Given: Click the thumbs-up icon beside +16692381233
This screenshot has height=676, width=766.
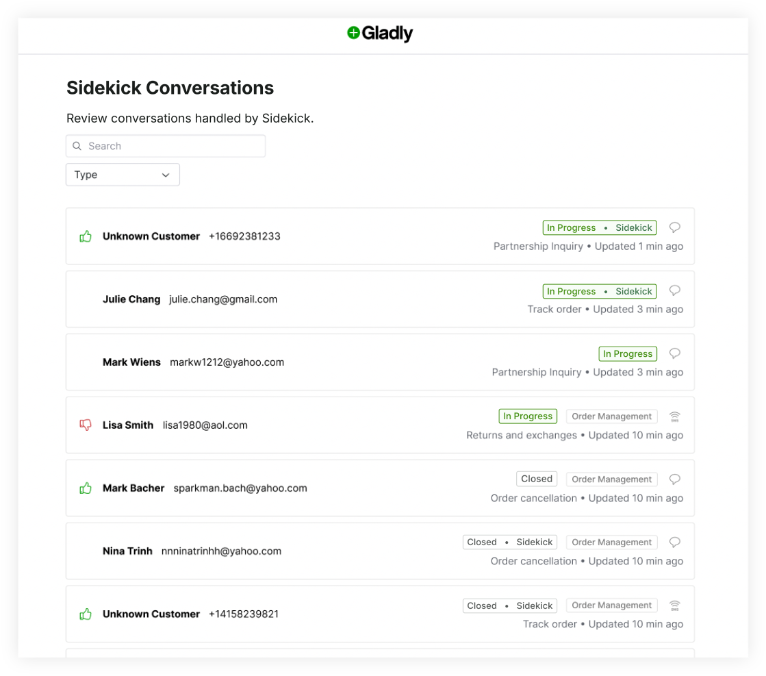Looking at the screenshot, I should [86, 236].
